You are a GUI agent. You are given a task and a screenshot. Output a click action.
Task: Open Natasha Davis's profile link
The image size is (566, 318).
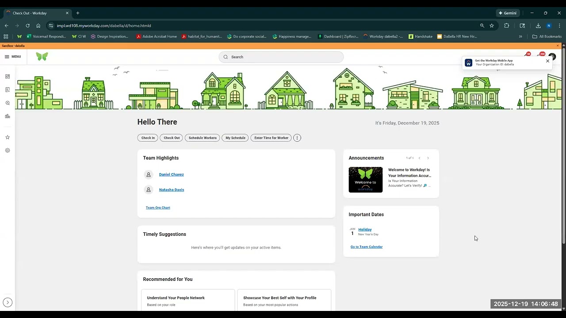[x=172, y=190]
